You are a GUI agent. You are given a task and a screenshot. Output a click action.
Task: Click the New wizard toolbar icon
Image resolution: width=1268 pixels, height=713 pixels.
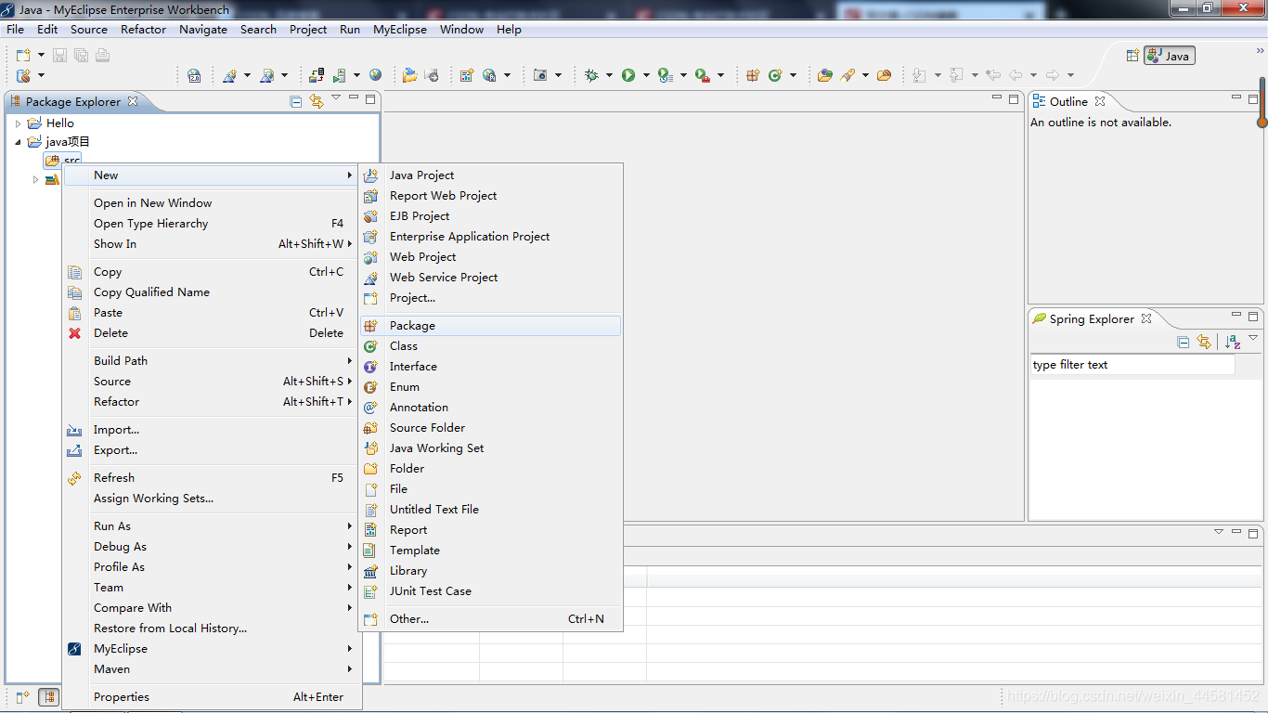coord(23,55)
